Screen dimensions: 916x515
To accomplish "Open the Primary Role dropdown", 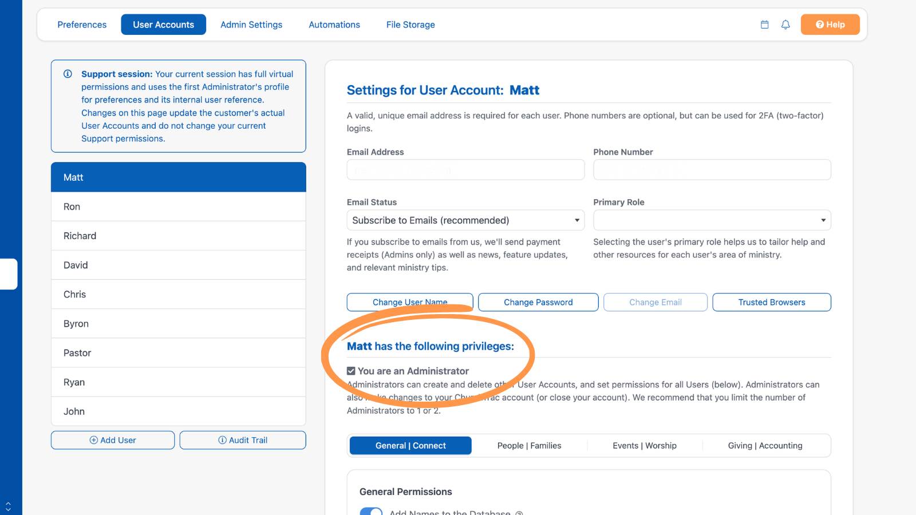I will [x=712, y=220].
